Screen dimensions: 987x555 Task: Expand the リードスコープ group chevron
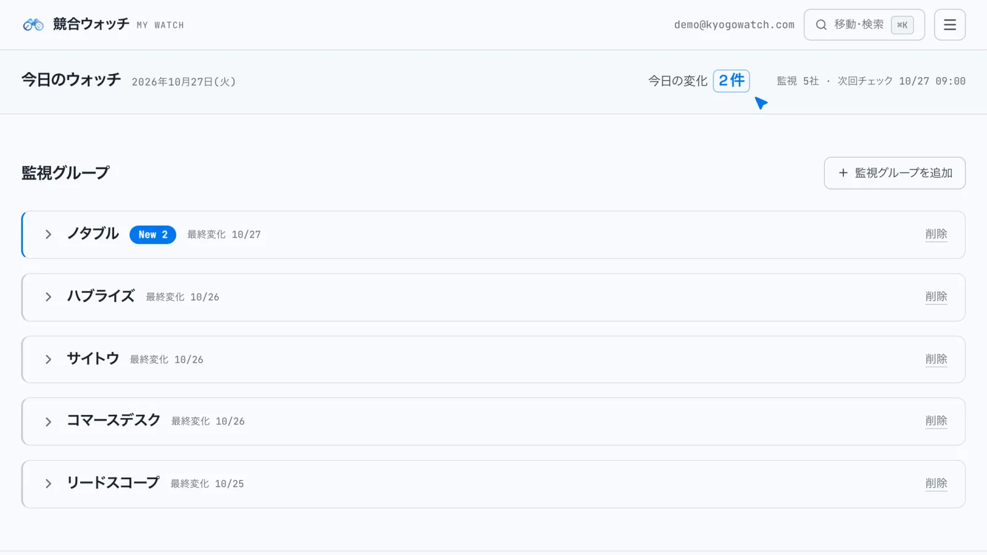(x=48, y=484)
